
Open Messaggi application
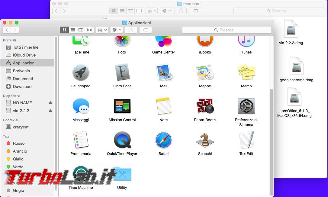pos(81,106)
